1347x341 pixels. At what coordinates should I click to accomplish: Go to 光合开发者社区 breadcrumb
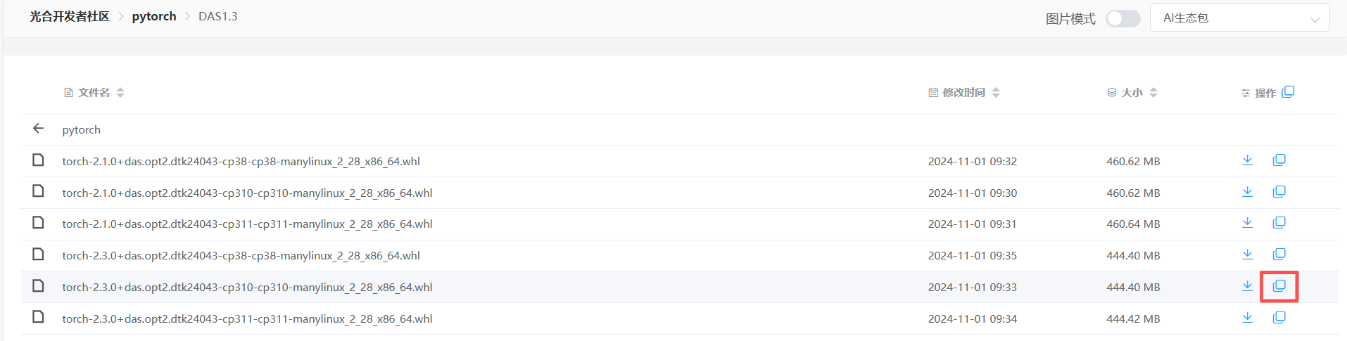(70, 16)
